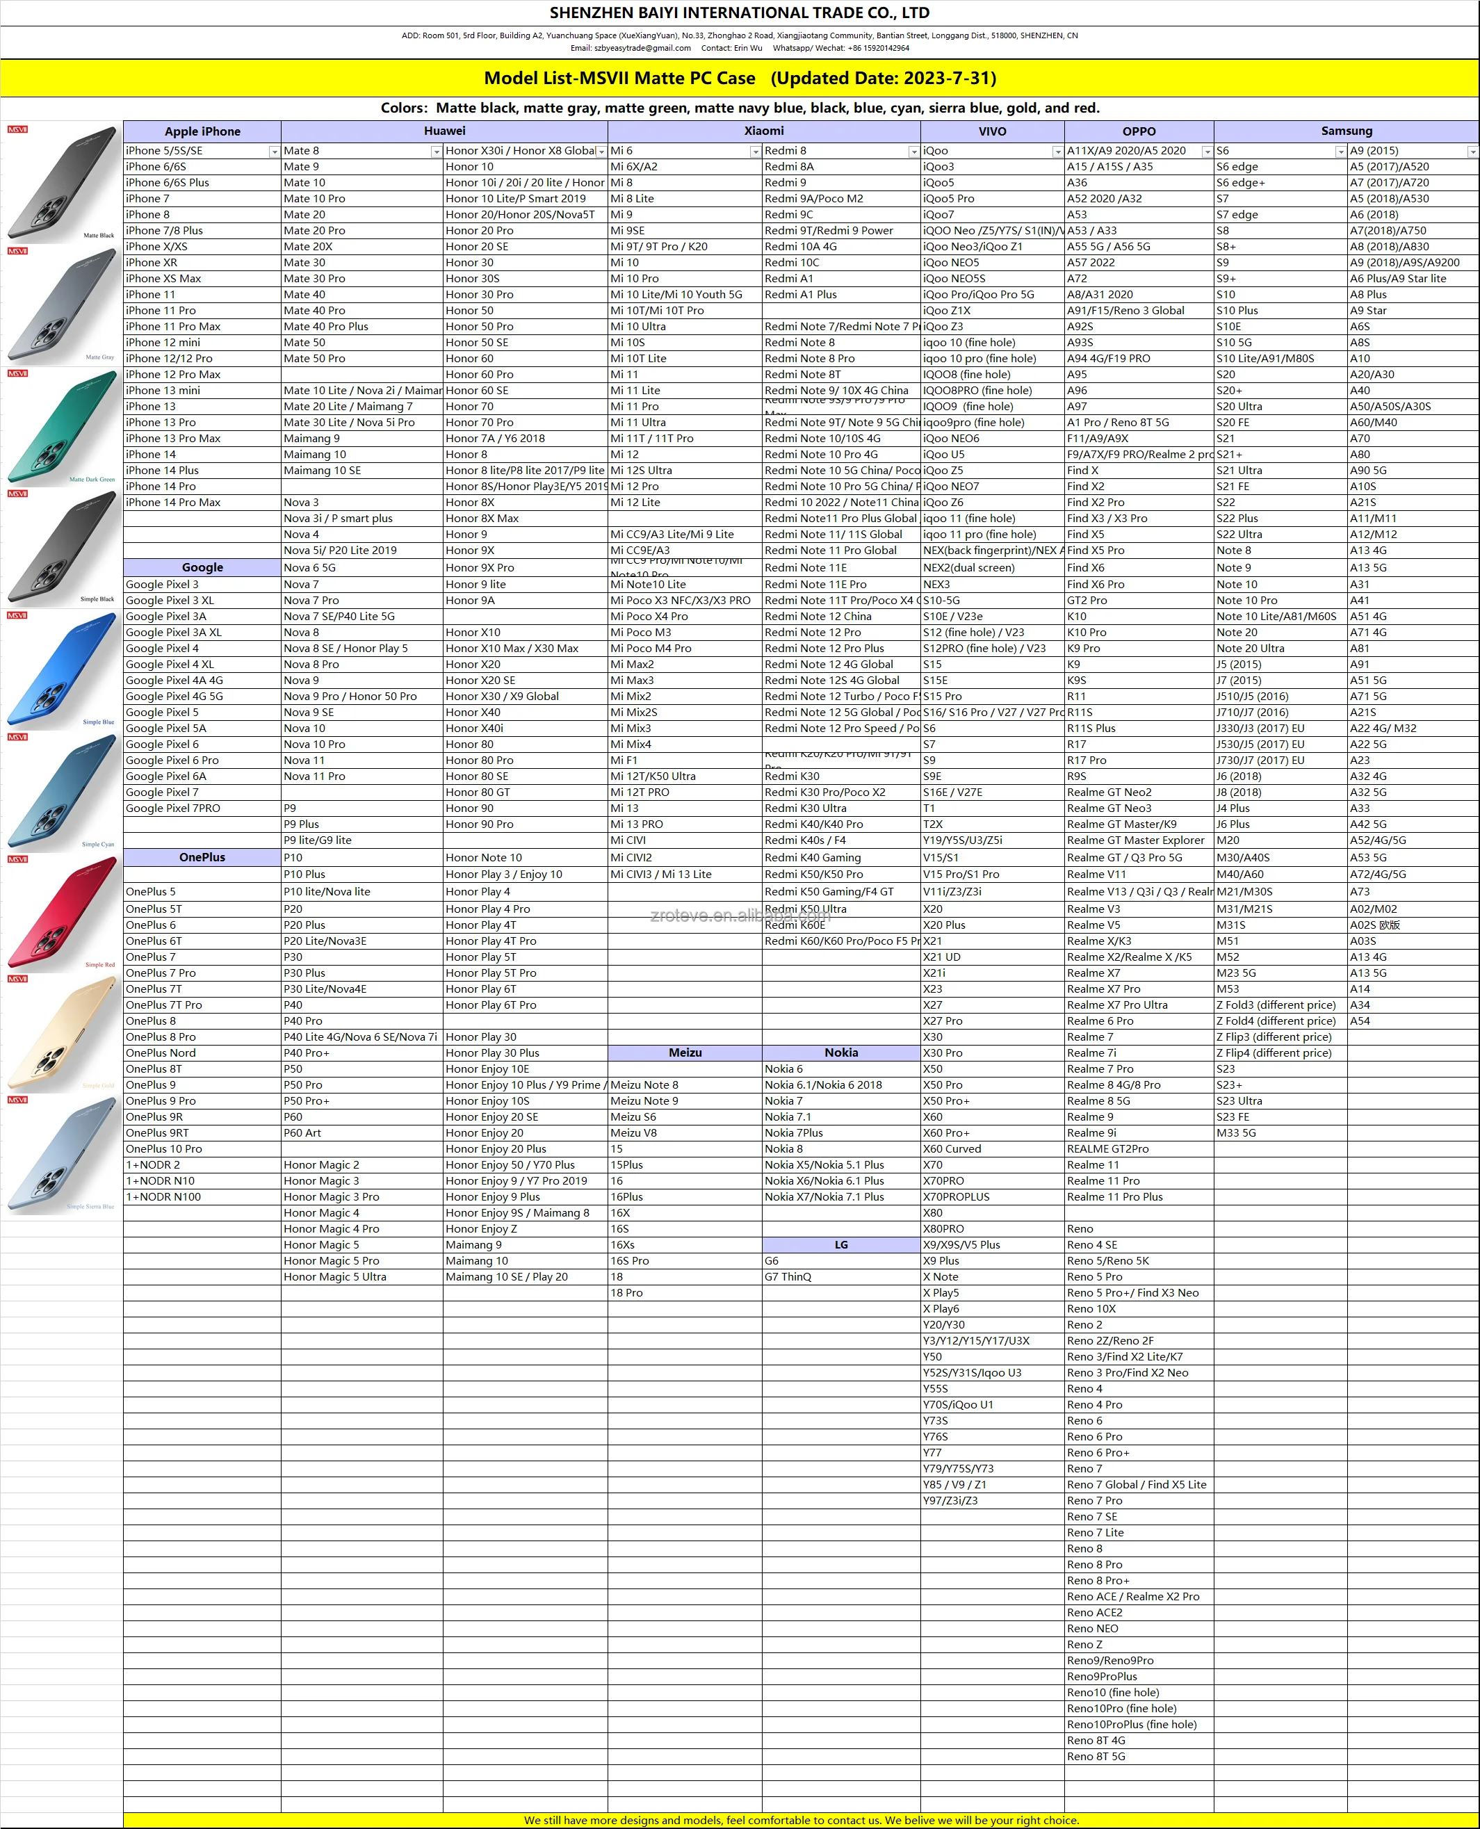
Task: Select the yellow Model List title banner
Action: pyautogui.click(x=739, y=79)
